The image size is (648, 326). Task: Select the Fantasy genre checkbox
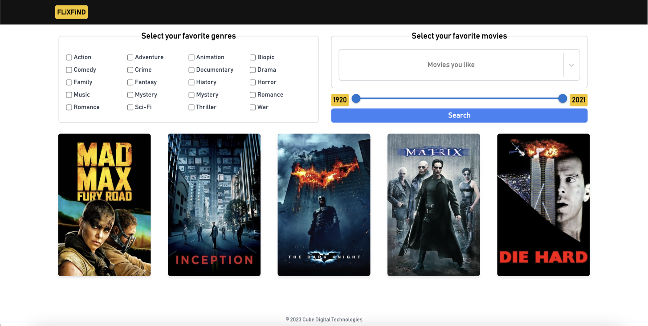click(130, 82)
